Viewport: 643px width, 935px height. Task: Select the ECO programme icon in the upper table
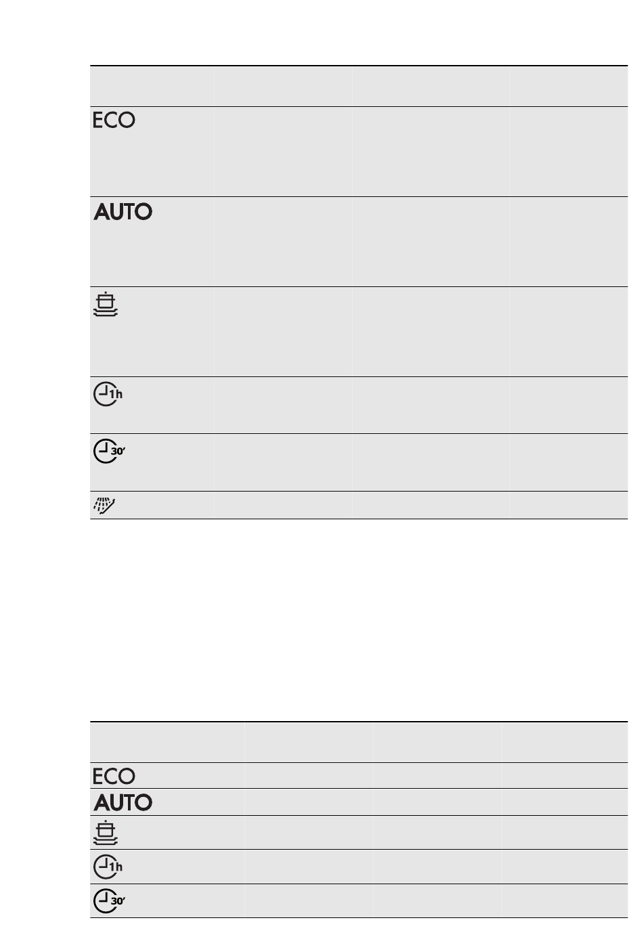tap(114, 121)
